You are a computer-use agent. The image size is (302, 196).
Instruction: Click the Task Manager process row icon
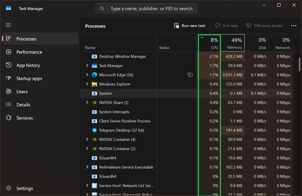click(94, 65)
